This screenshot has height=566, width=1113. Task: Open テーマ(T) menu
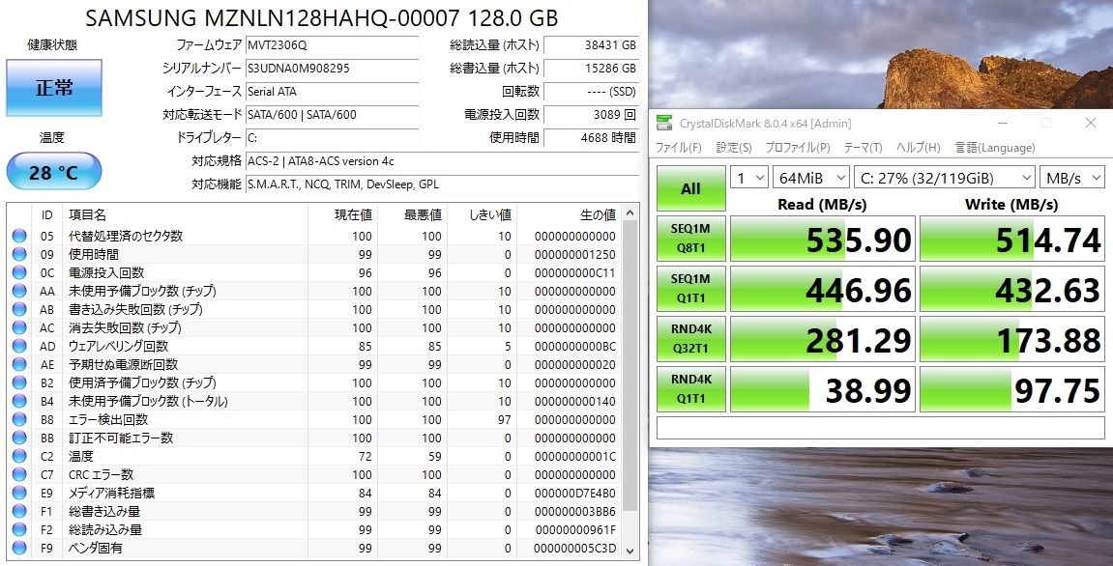pos(863,148)
